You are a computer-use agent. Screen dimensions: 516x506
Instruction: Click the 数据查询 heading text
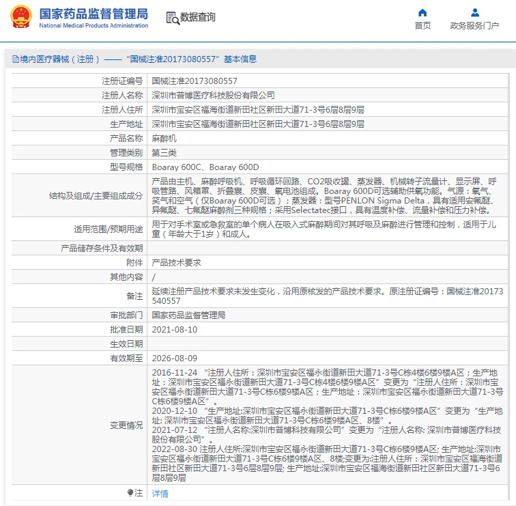tap(197, 18)
